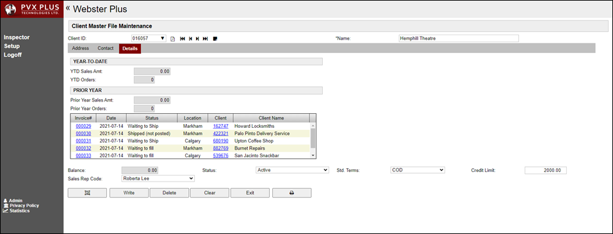The image size is (613, 234).
Task: Click the invoice list scrollbar down arrow
Action: click(313, 155)
